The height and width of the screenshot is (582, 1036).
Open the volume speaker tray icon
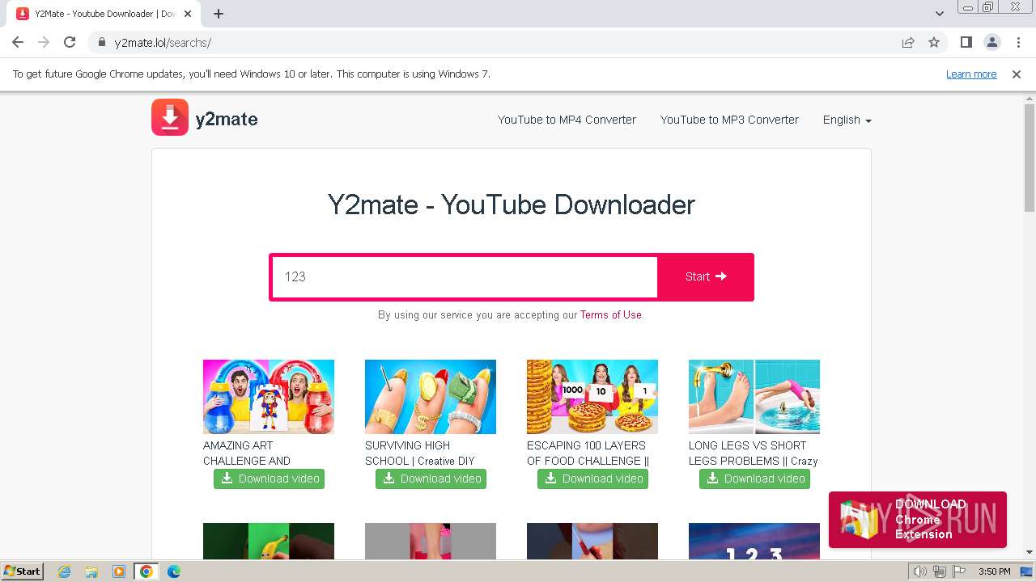tap(919, 571)
